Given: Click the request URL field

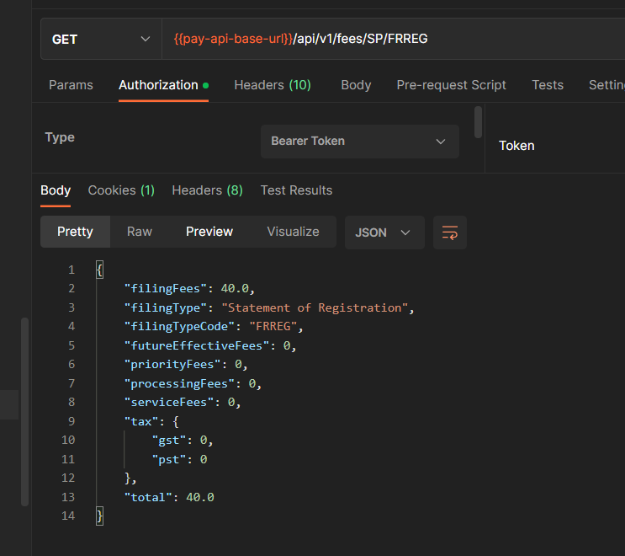Looking at the screenshot, I should pyautogui.click(x=394, y=39).
